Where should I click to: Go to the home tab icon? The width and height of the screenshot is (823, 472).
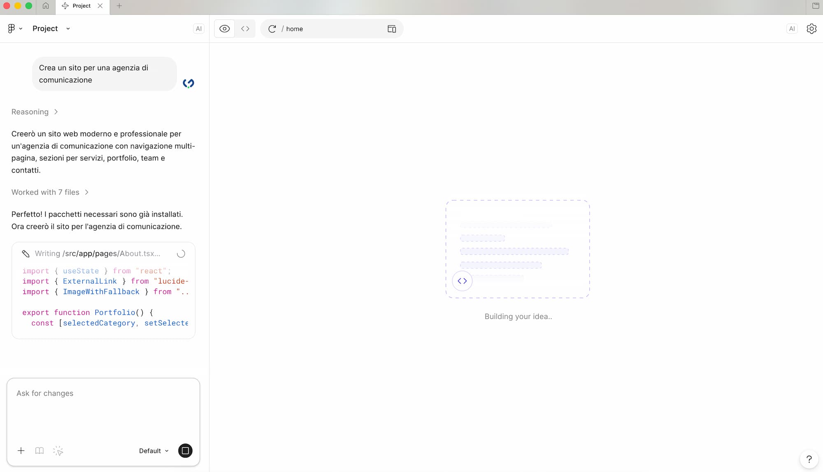tap(46, 6)
